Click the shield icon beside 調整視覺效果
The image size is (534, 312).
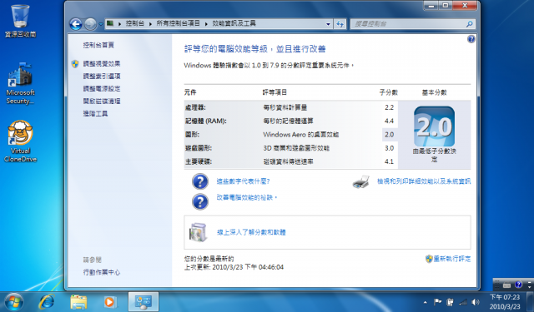click(x=75, y=63)
